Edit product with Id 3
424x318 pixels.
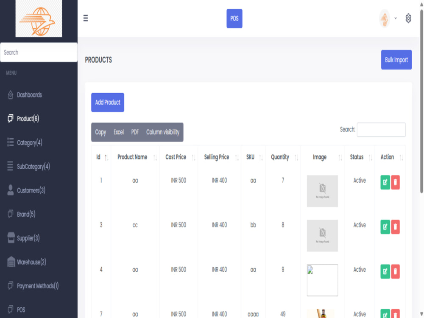click(x=385, y=227)
